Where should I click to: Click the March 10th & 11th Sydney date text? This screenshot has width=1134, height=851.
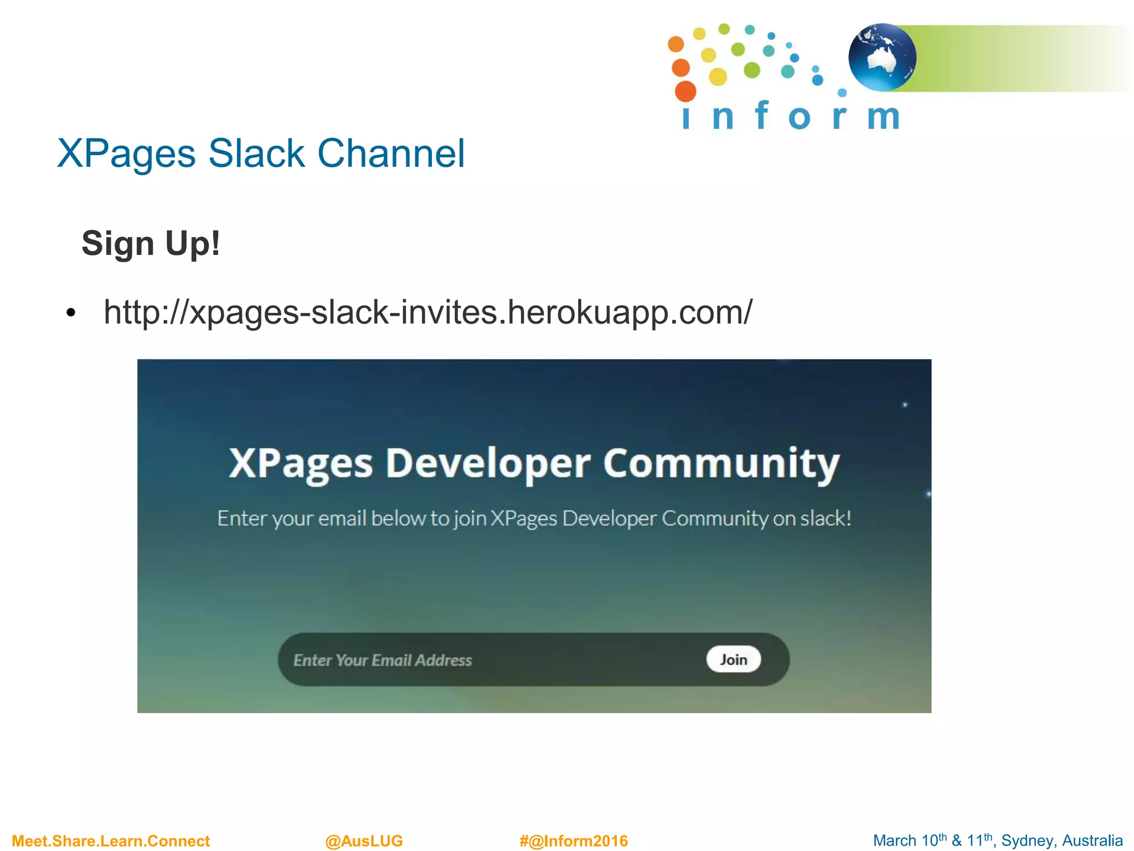pos(998,840)
